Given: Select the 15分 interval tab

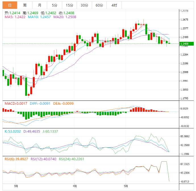Looking at the screenshot, I should point(69,5).
